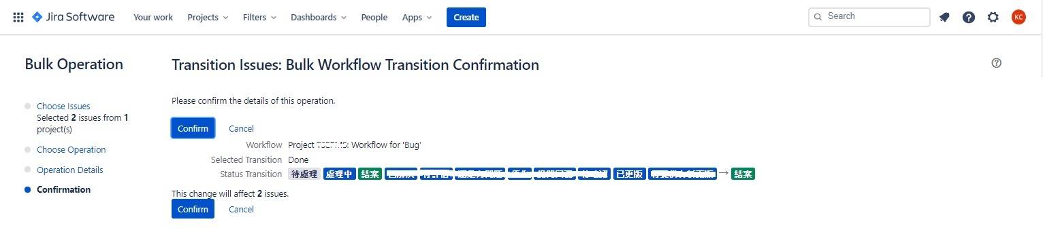1043x247 pixels.
Task: Expand the Dashboards dropdown menu
Action: 318,17
